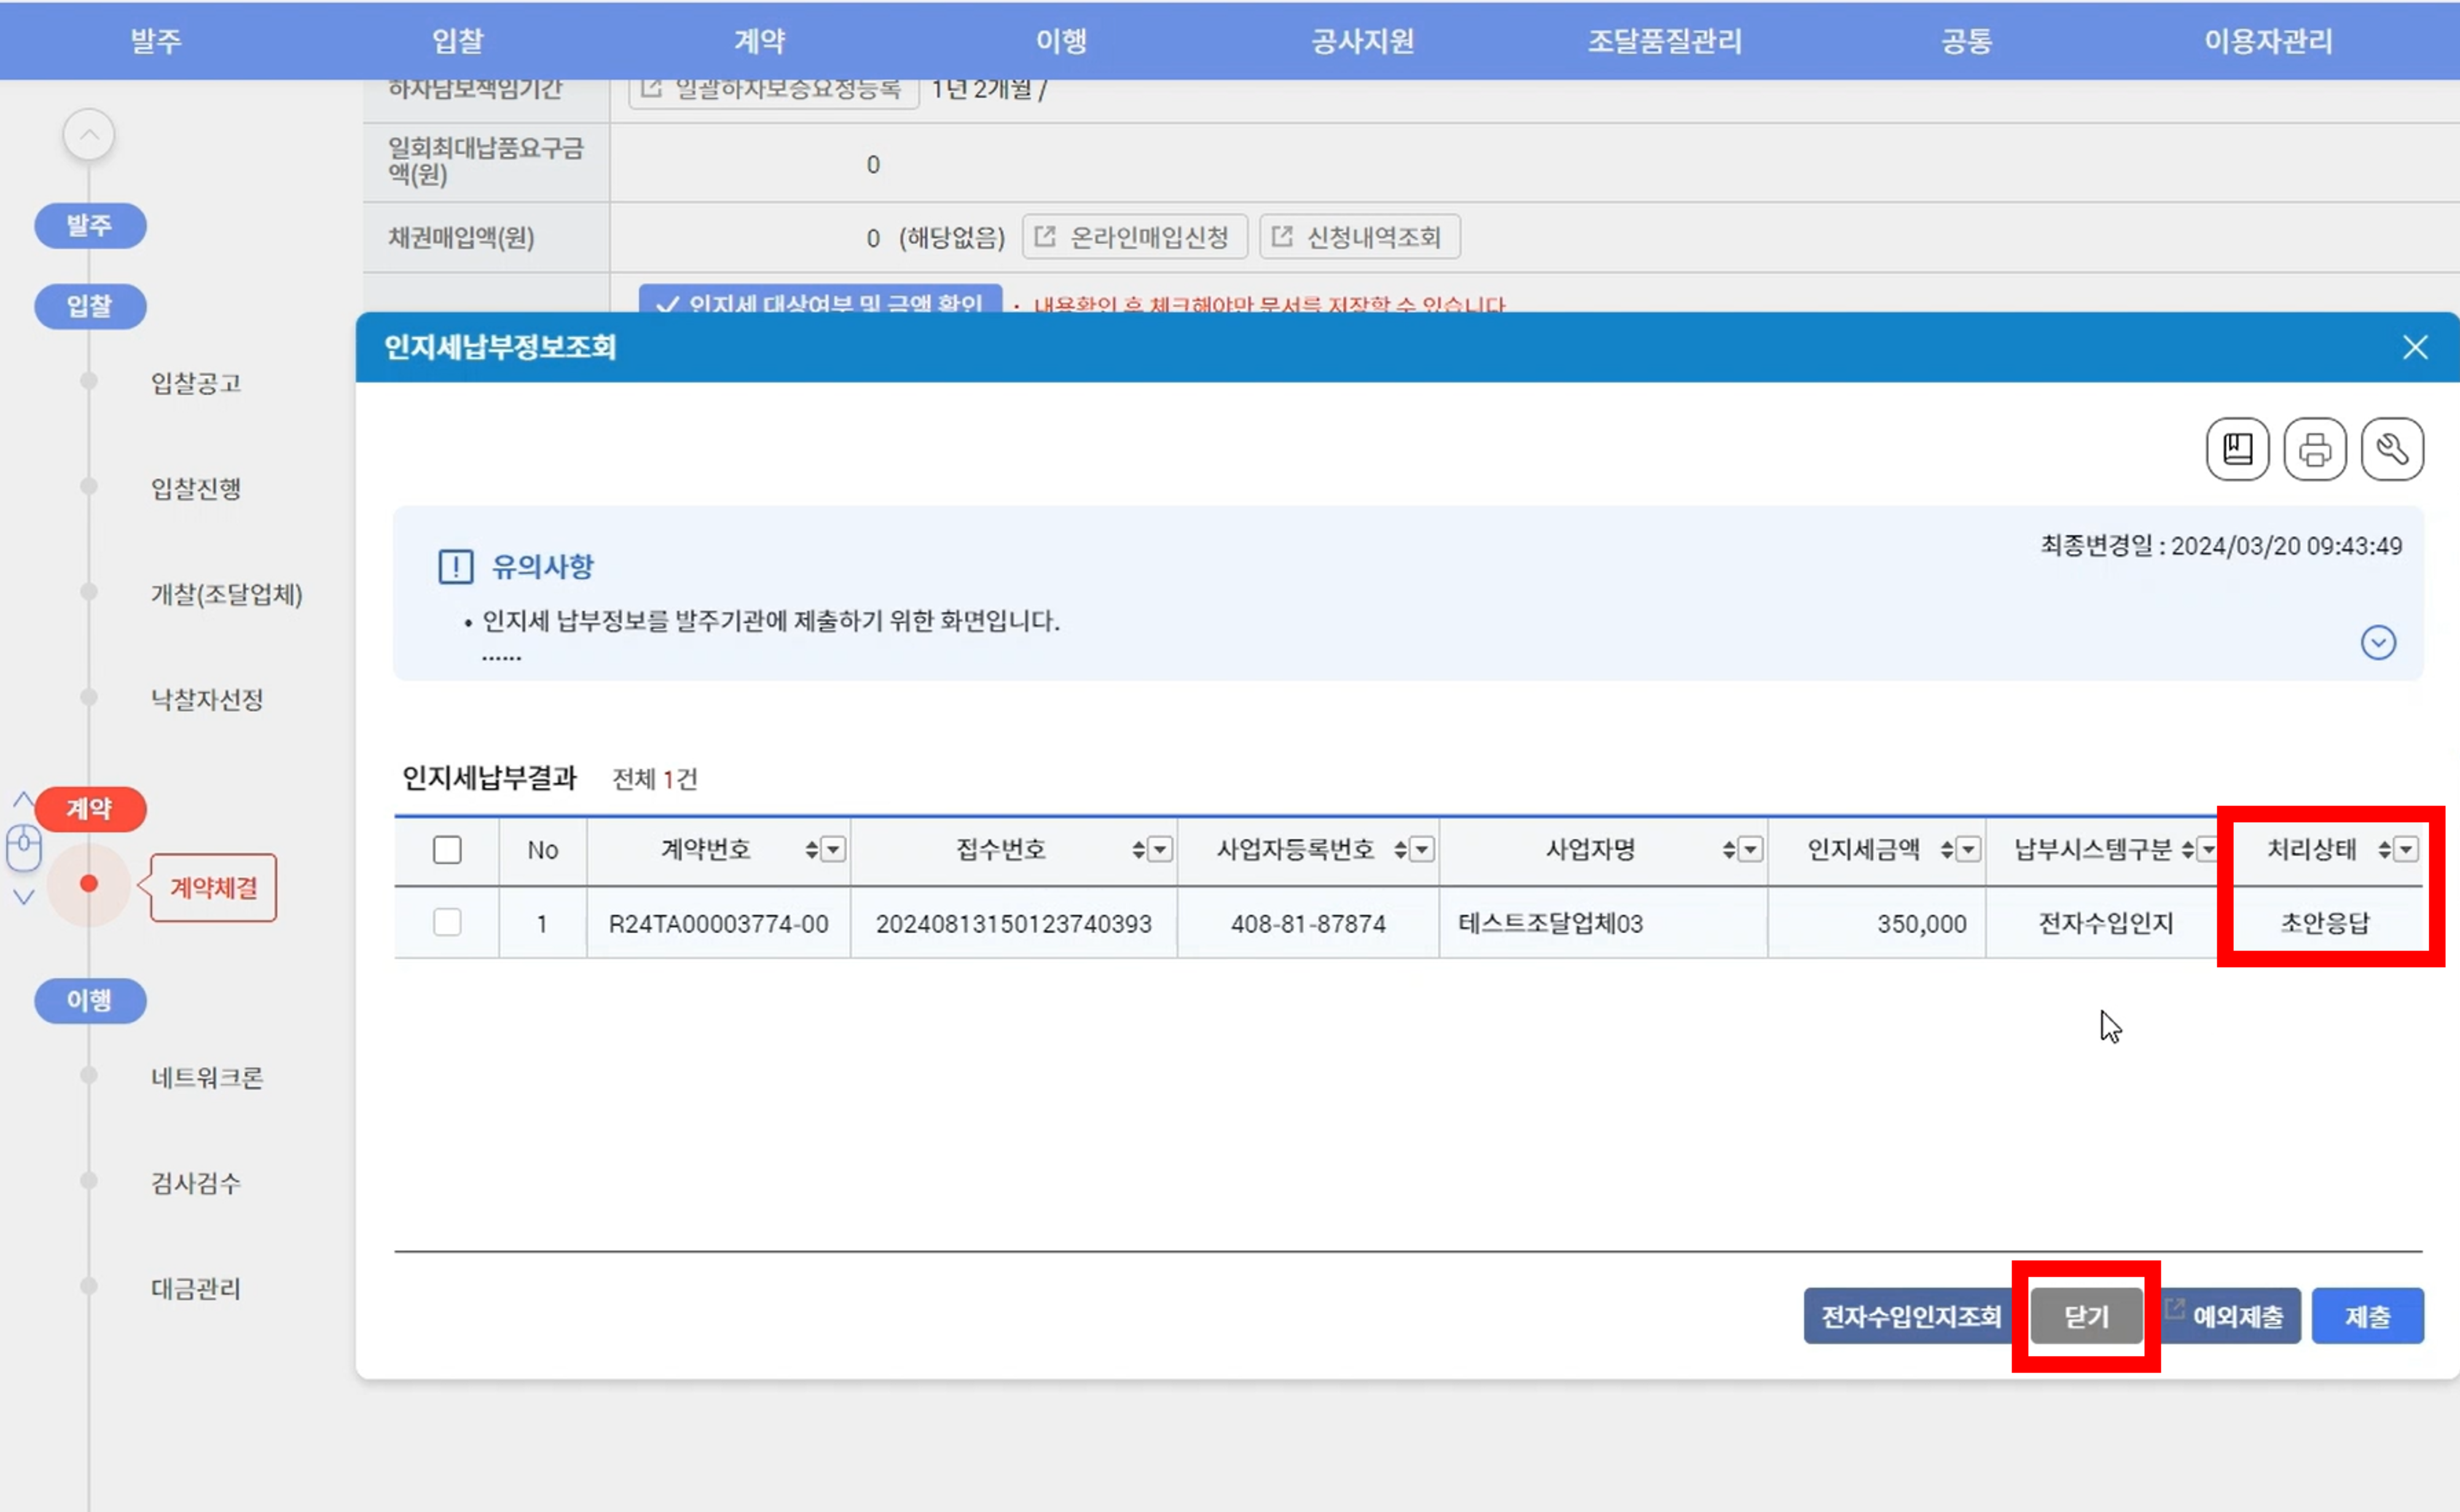Open the 접수번호 column filter dropdown
The height and width of the screenshot is (1512, 2460).
coord(1160,850)
